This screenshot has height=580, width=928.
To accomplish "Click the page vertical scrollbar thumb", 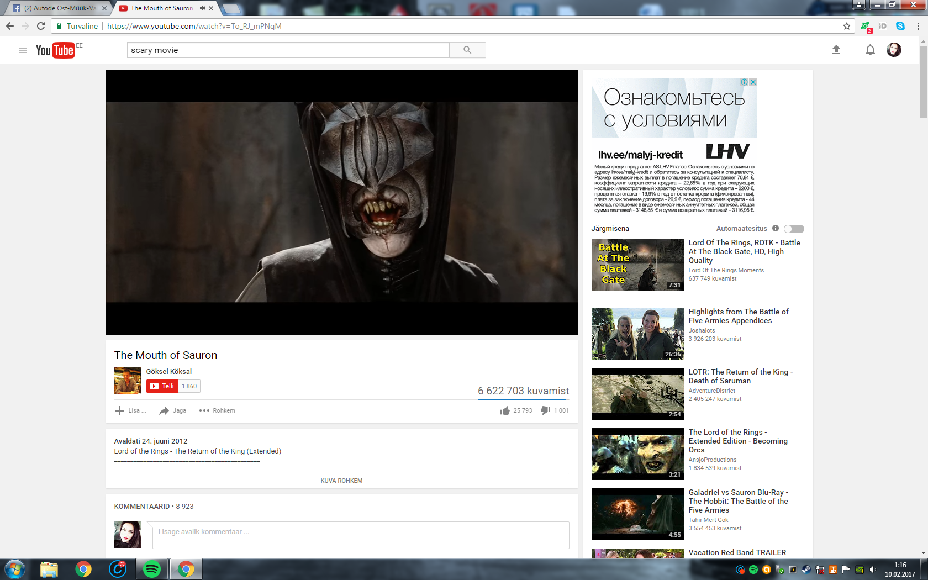I will click(923, 82).
